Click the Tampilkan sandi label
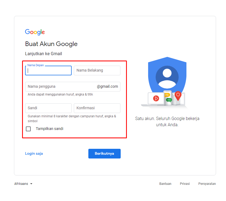This screenshot has height=201, width=226. [x=50, y=129]
